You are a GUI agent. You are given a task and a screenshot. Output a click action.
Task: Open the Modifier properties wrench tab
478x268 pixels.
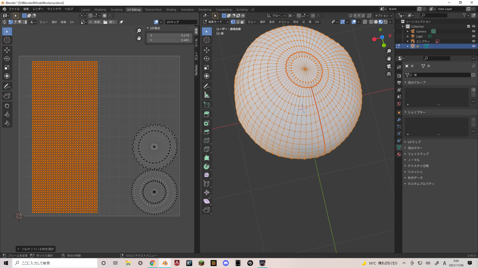[x=399, y=120]
